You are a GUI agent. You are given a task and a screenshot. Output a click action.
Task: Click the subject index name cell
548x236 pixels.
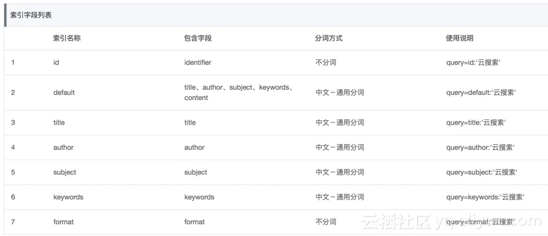pos(65,173)
